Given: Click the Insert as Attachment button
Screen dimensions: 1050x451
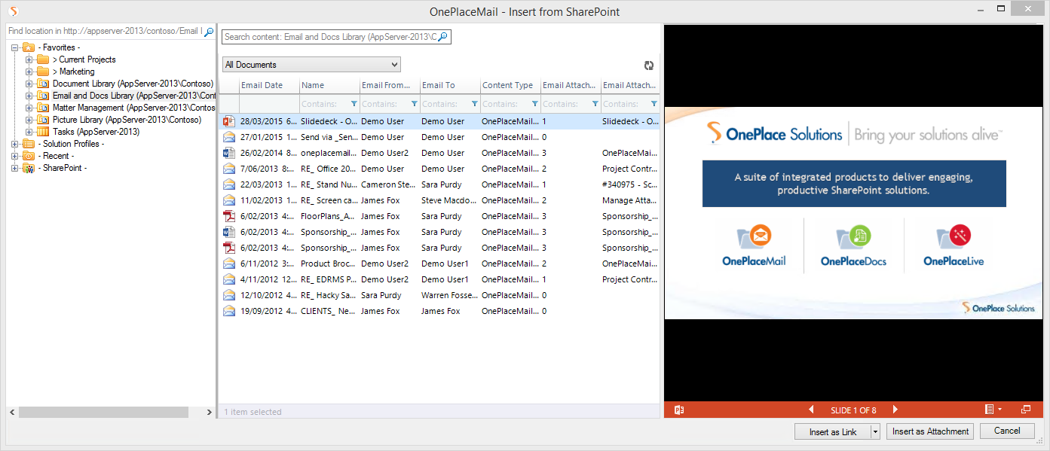Looking at the screenshot, I should coord(930,431).
